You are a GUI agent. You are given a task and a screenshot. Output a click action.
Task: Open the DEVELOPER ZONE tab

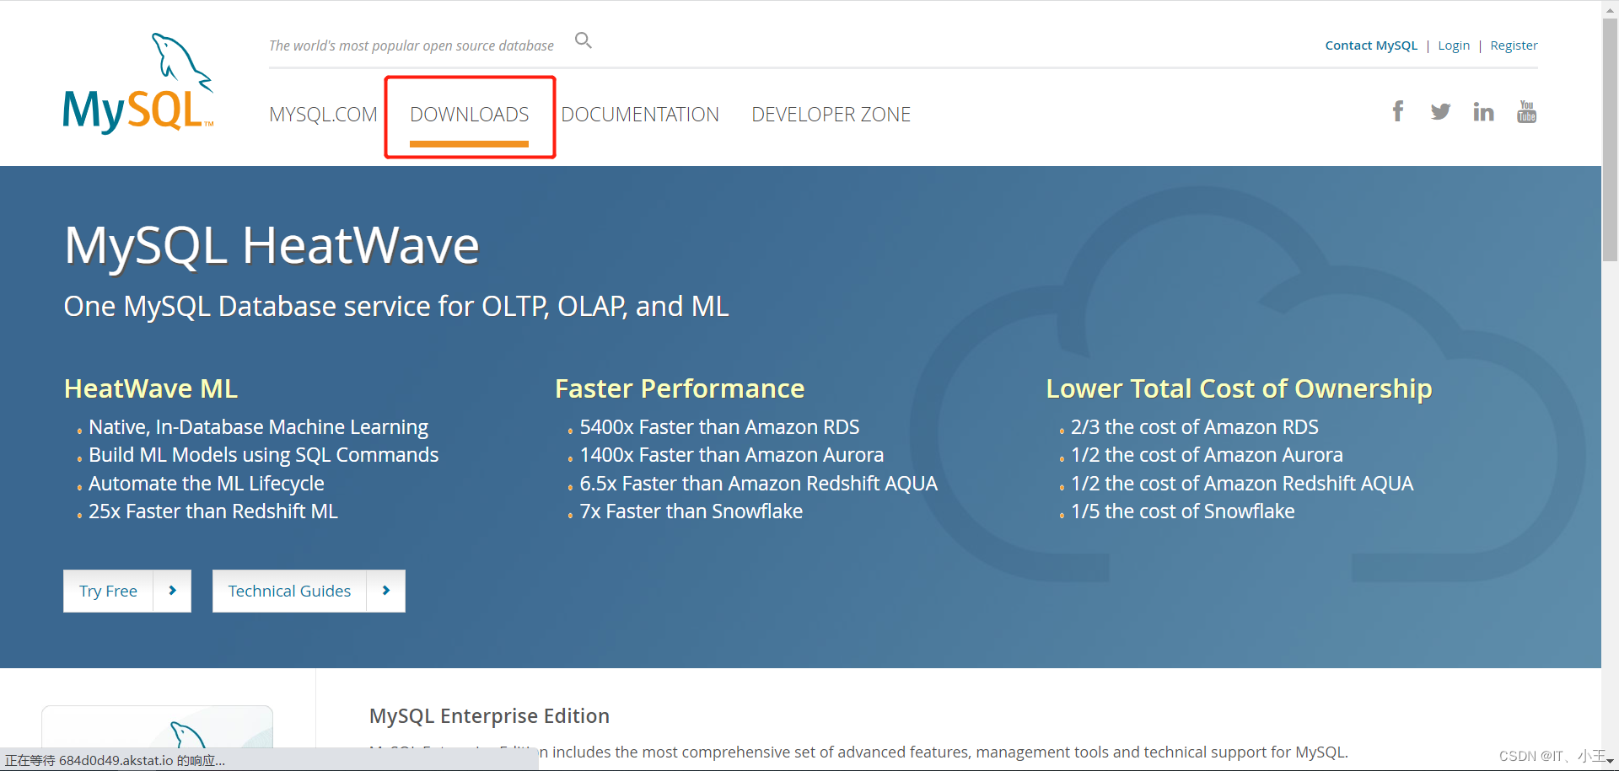click(831, 115)
